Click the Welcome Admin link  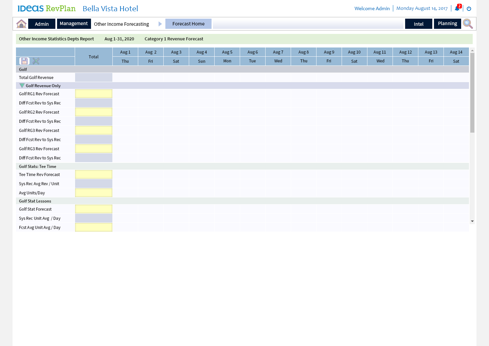pos(372,8)
